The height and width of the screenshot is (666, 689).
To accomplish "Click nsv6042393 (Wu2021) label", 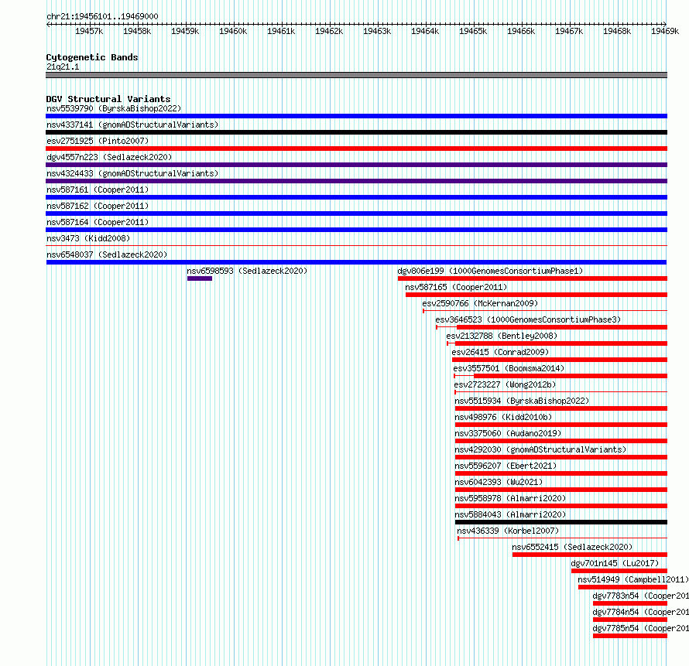I will click(499, 482).
